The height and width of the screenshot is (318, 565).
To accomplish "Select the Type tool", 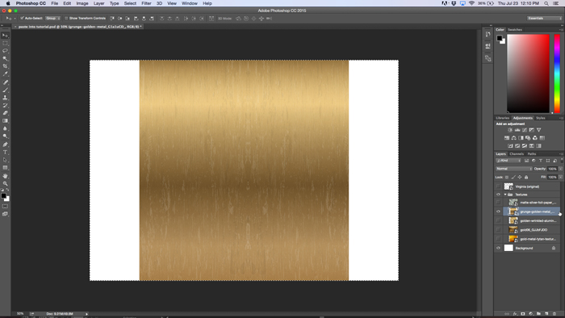I will click(x=5, y=153).
